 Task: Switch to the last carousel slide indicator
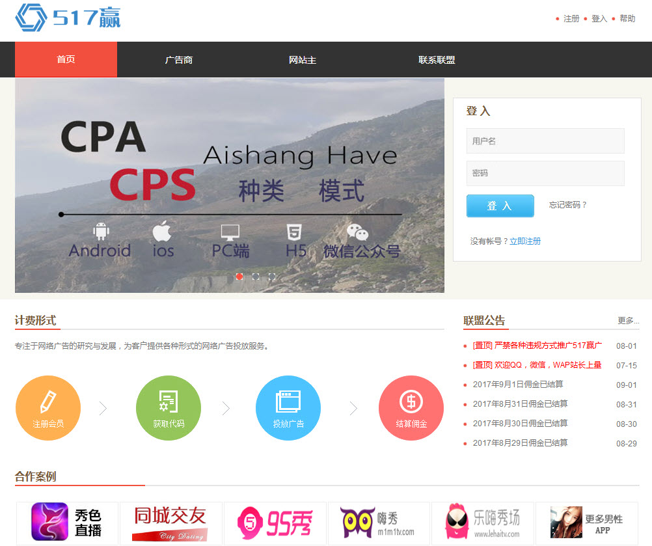272,277
